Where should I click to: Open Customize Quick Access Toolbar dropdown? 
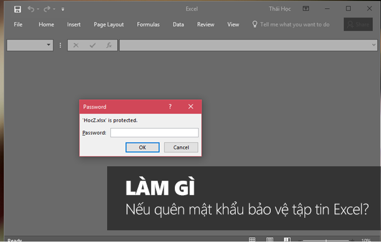click(63, 9)
